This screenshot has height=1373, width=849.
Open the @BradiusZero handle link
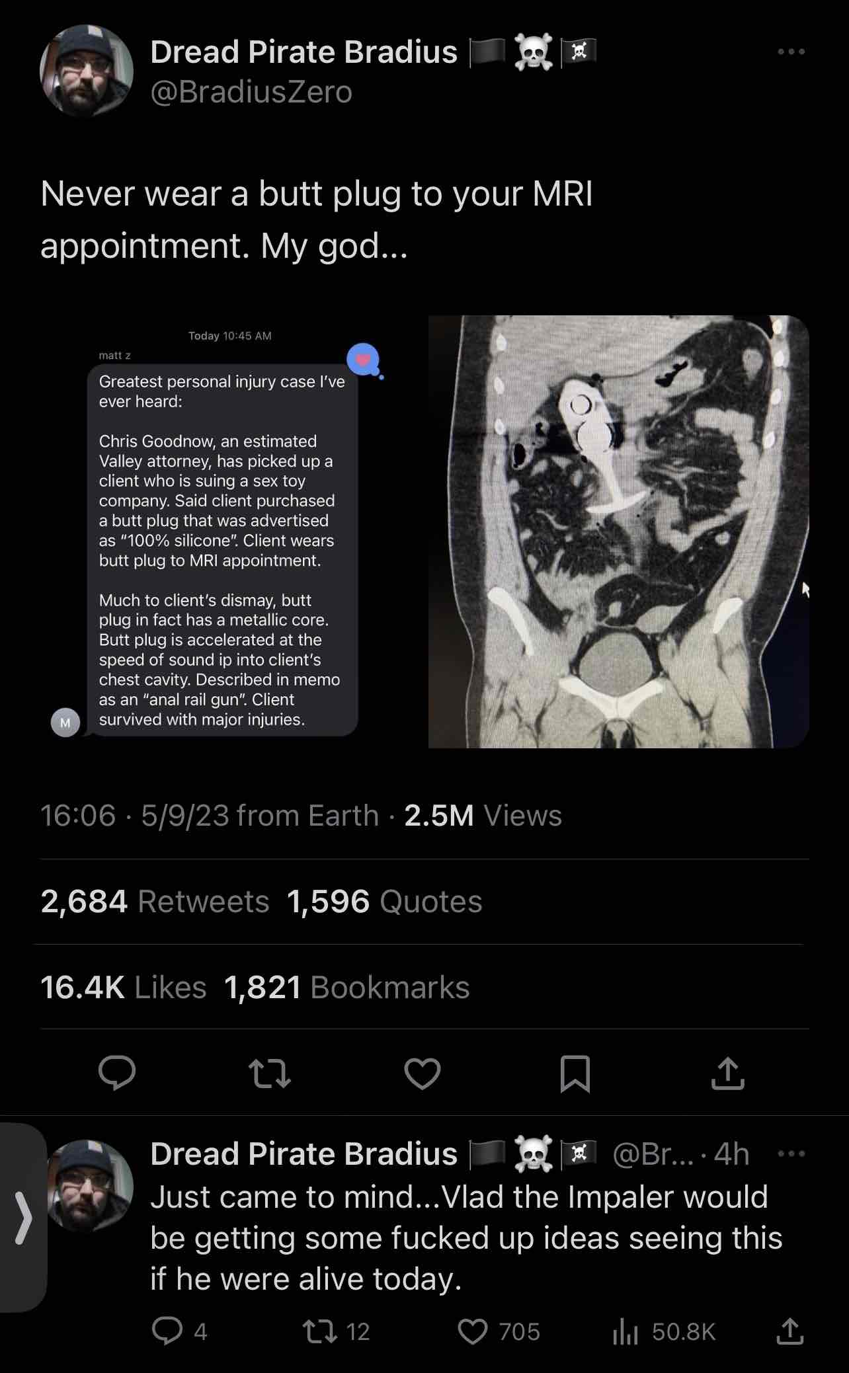[251, 92]
